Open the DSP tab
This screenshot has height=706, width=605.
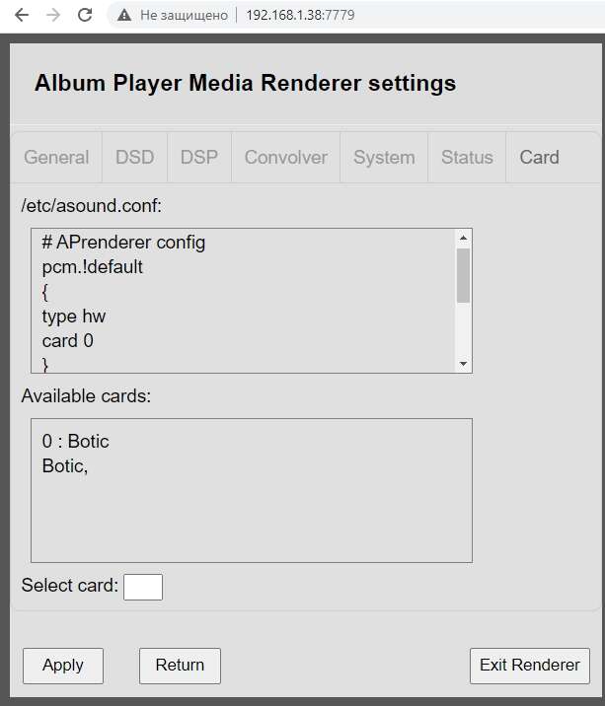click(199, 157)
